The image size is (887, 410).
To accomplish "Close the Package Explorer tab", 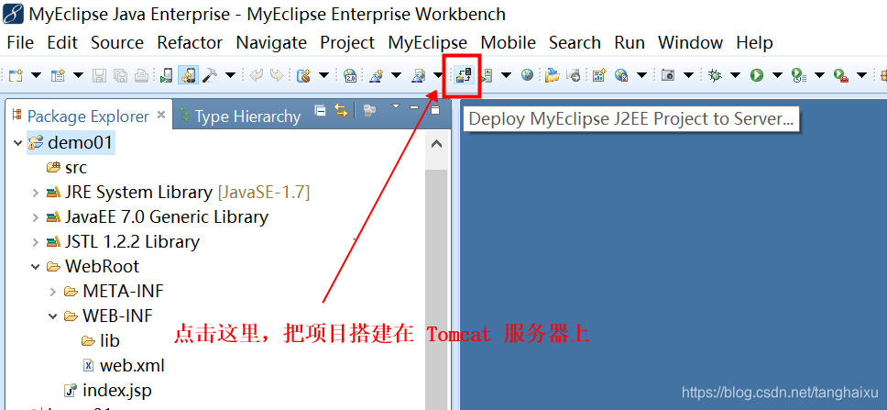I will coord(160,115).
